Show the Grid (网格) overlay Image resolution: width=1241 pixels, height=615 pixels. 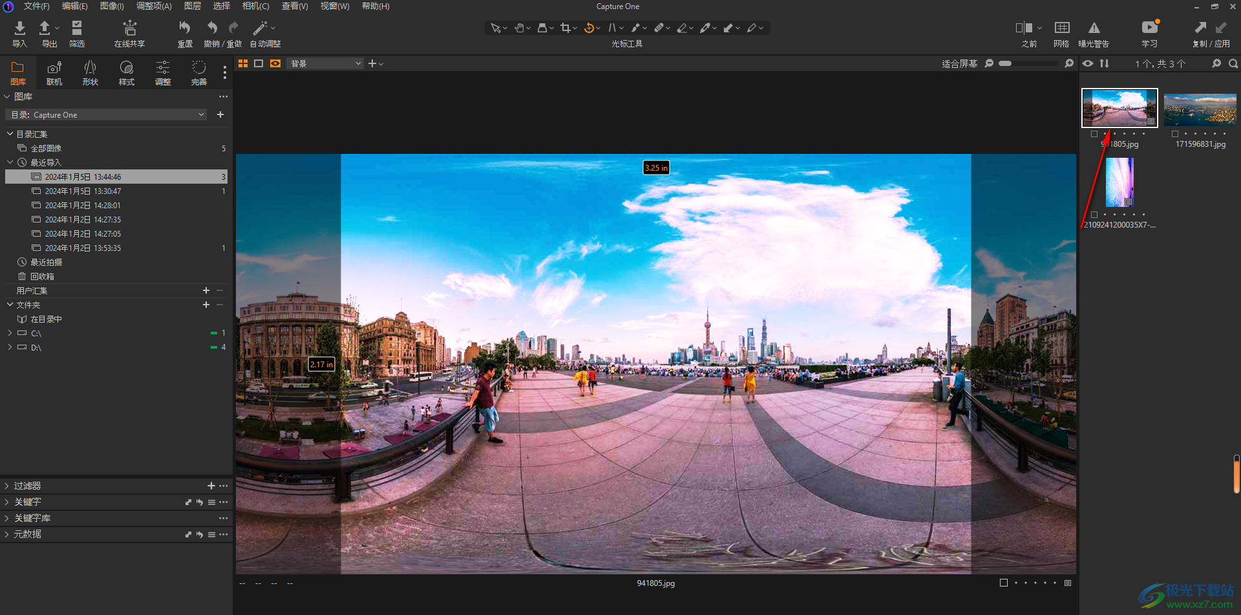click(1061, 28)
